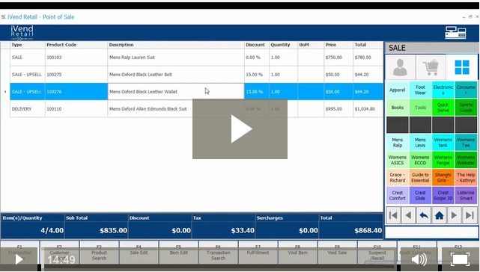
Task: Open the shopping cart tab
Action: (x=431, y=67)
